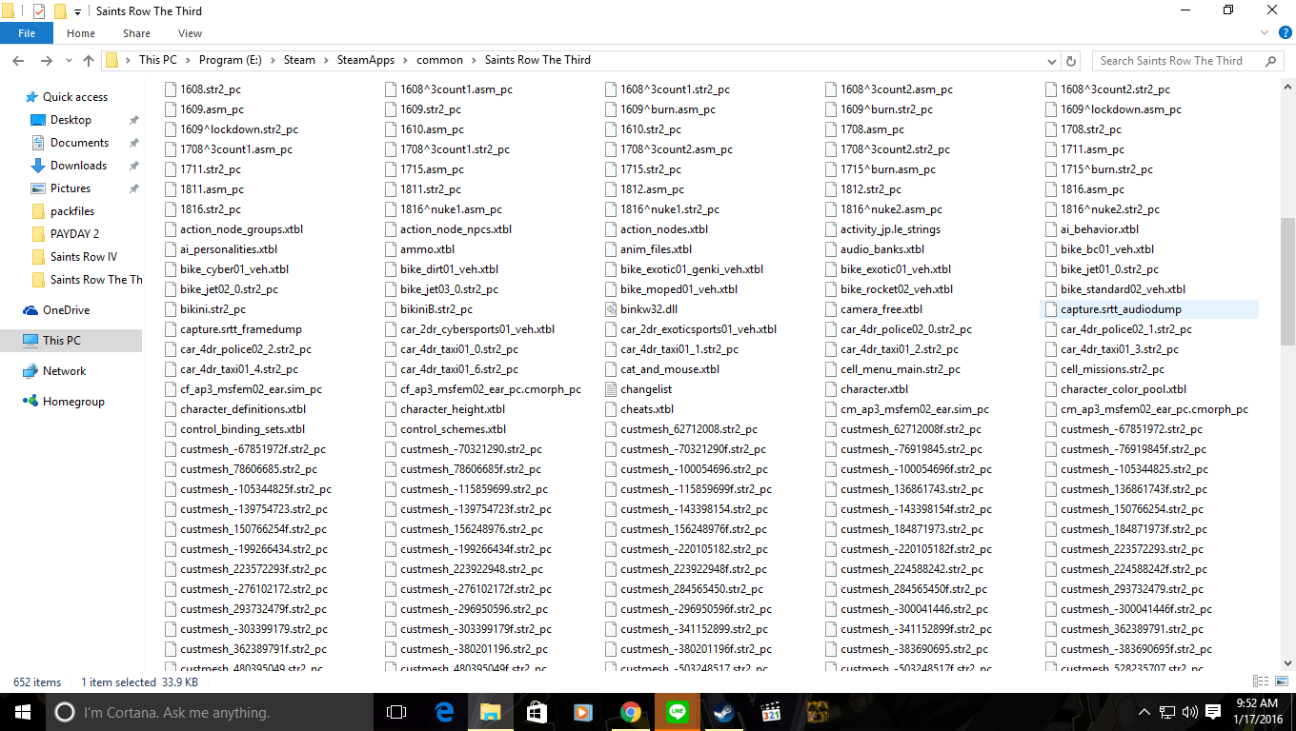Open the PAYDAY 2 folder in Quick access
Screen dimensions: 1296x731
[x=74, y=234]
